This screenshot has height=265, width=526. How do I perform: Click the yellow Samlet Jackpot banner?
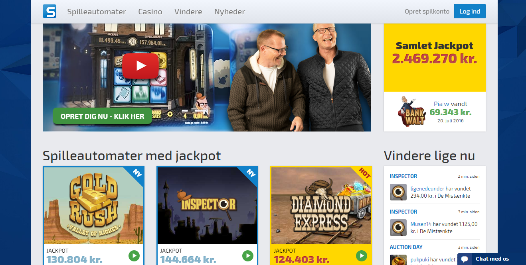(435, 57)
